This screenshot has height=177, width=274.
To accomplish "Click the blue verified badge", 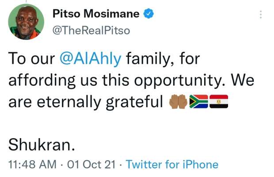I will coord(148,14).
